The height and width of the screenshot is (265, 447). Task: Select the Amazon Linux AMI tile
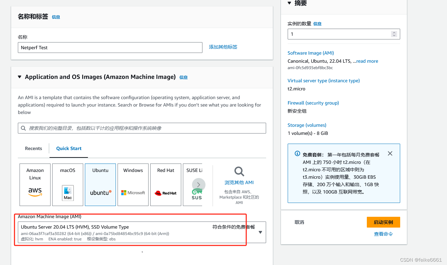[x=35, y=185]
